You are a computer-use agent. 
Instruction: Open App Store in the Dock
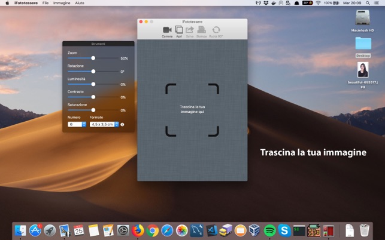pos(35,230)
